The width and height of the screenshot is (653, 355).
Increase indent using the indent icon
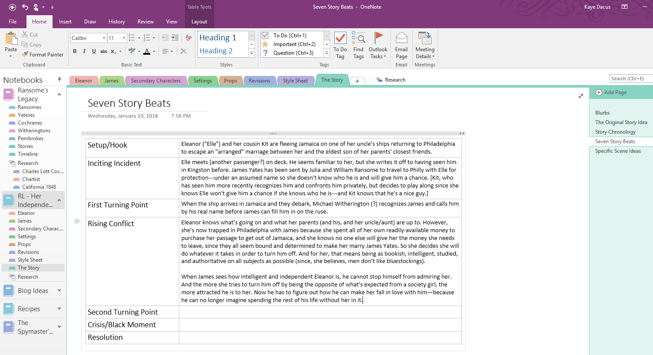(175, 38)
